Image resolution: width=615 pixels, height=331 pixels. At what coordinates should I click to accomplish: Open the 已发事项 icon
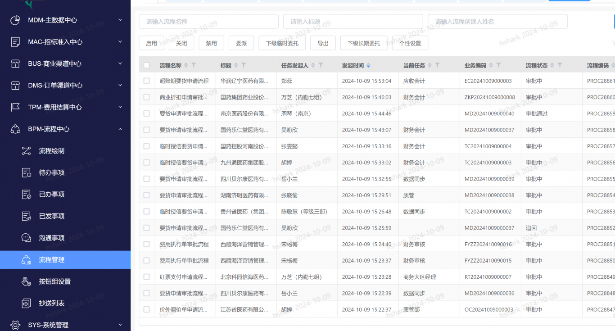coord(26,216)
